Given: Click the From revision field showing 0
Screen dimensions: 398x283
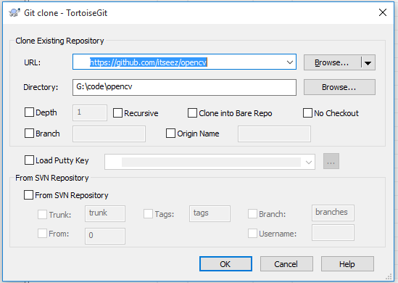Looking at the screenshot, I should pos(105,236).
